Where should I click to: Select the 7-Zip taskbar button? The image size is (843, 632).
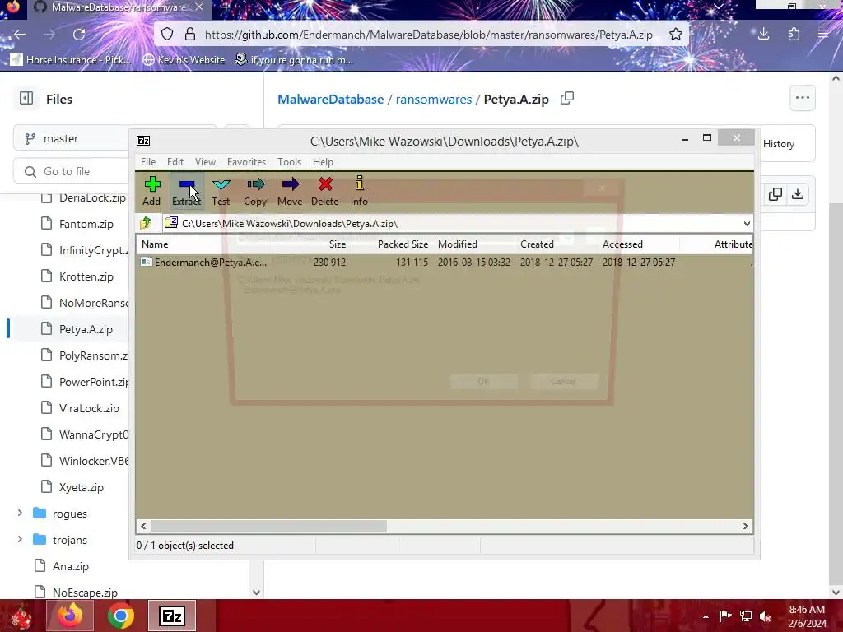pos(171,616)
